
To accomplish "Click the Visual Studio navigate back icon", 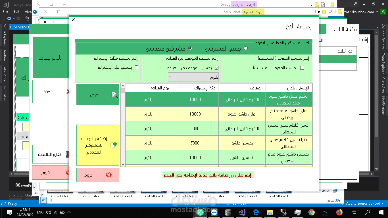I will (9, 18).
